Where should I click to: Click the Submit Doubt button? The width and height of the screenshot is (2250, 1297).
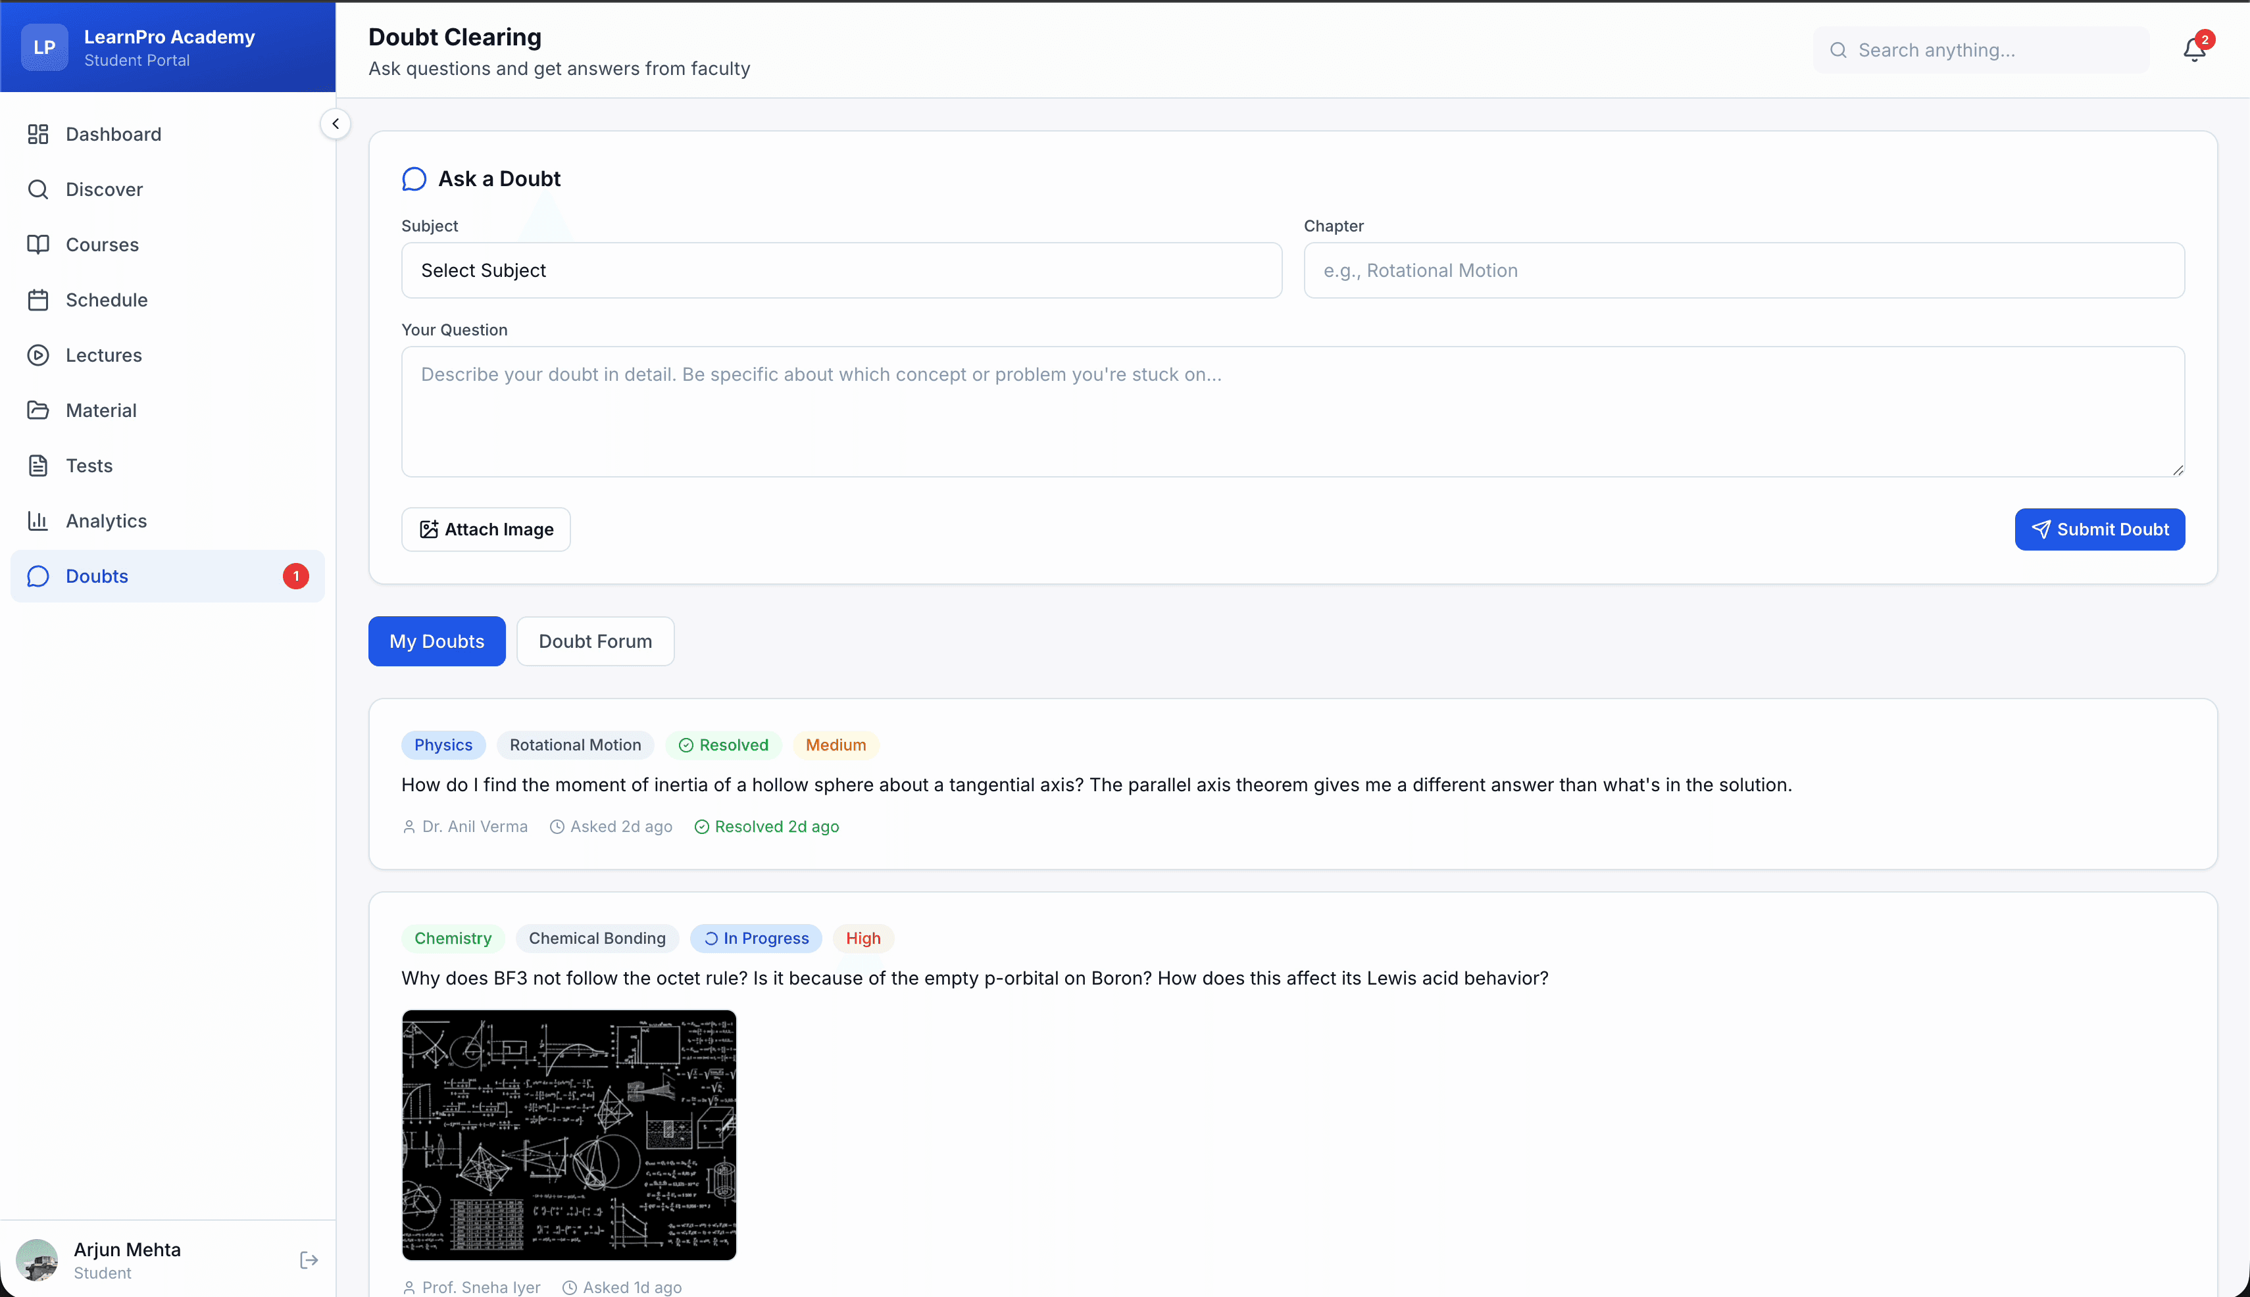pos(2099,528)
